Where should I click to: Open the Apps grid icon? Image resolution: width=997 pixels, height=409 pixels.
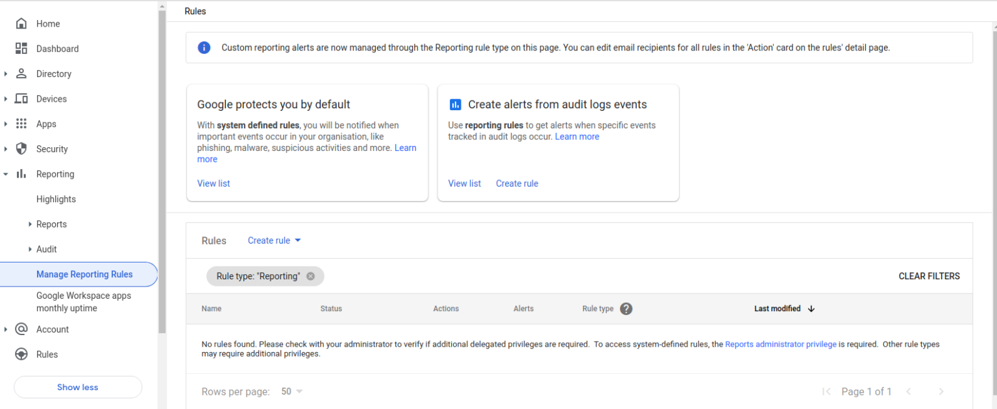pos(22,124)
